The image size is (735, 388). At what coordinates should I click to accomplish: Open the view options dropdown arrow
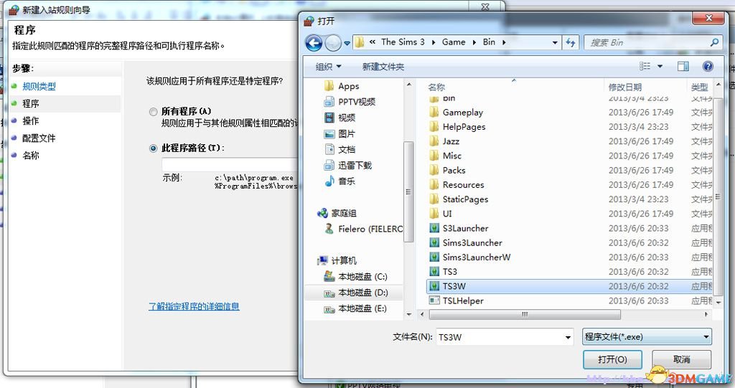point(660,66)
